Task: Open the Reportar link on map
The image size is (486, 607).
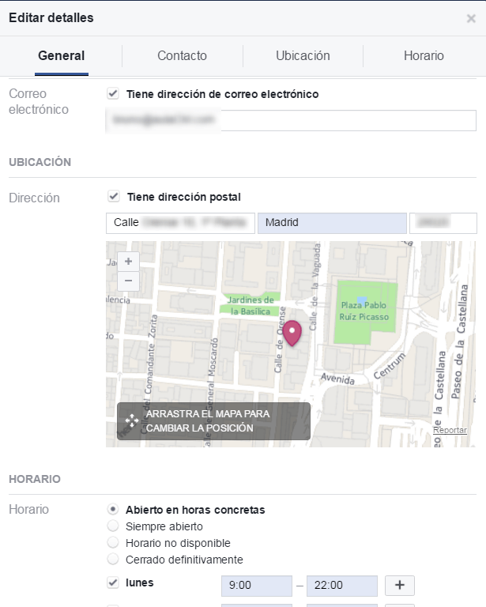Action: coord(450,430)
